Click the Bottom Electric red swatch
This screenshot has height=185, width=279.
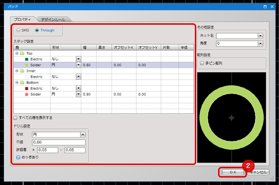point(27,89)
